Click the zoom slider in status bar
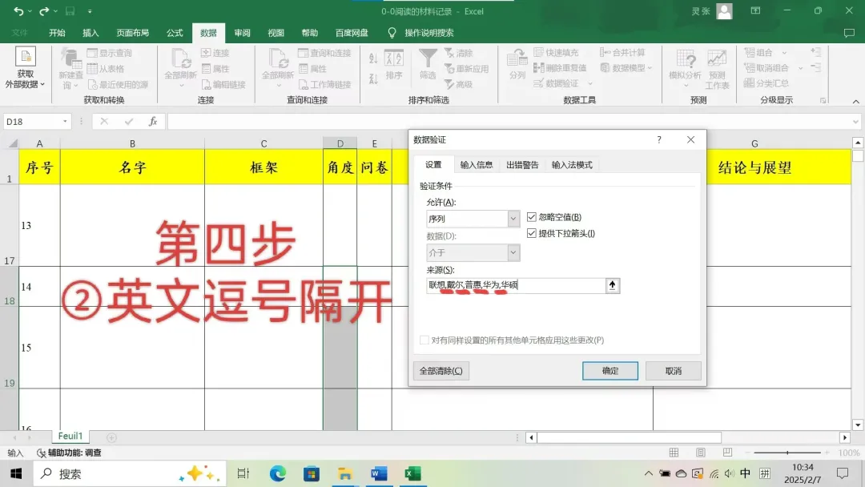865x487 pixels. [787, 453]
